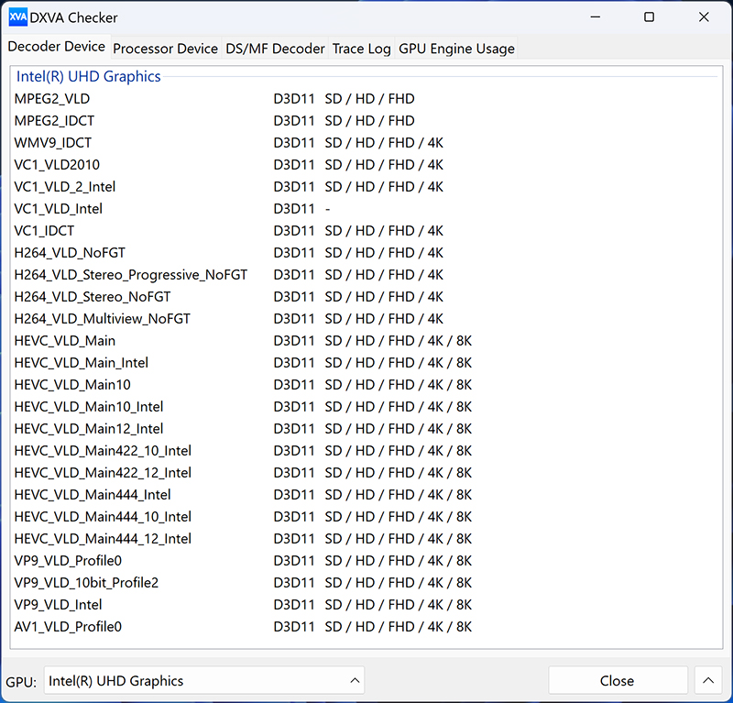
Task: Close the window with the X icon
Action: click(x=704, y=17)
